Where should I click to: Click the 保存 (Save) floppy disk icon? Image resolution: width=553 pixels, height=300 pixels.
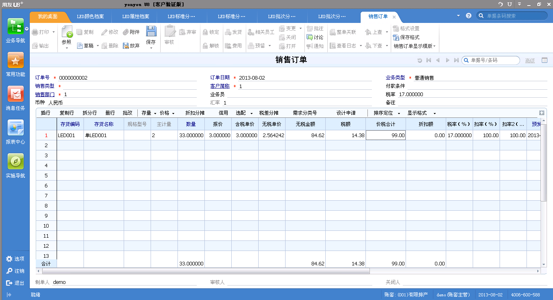151,31
